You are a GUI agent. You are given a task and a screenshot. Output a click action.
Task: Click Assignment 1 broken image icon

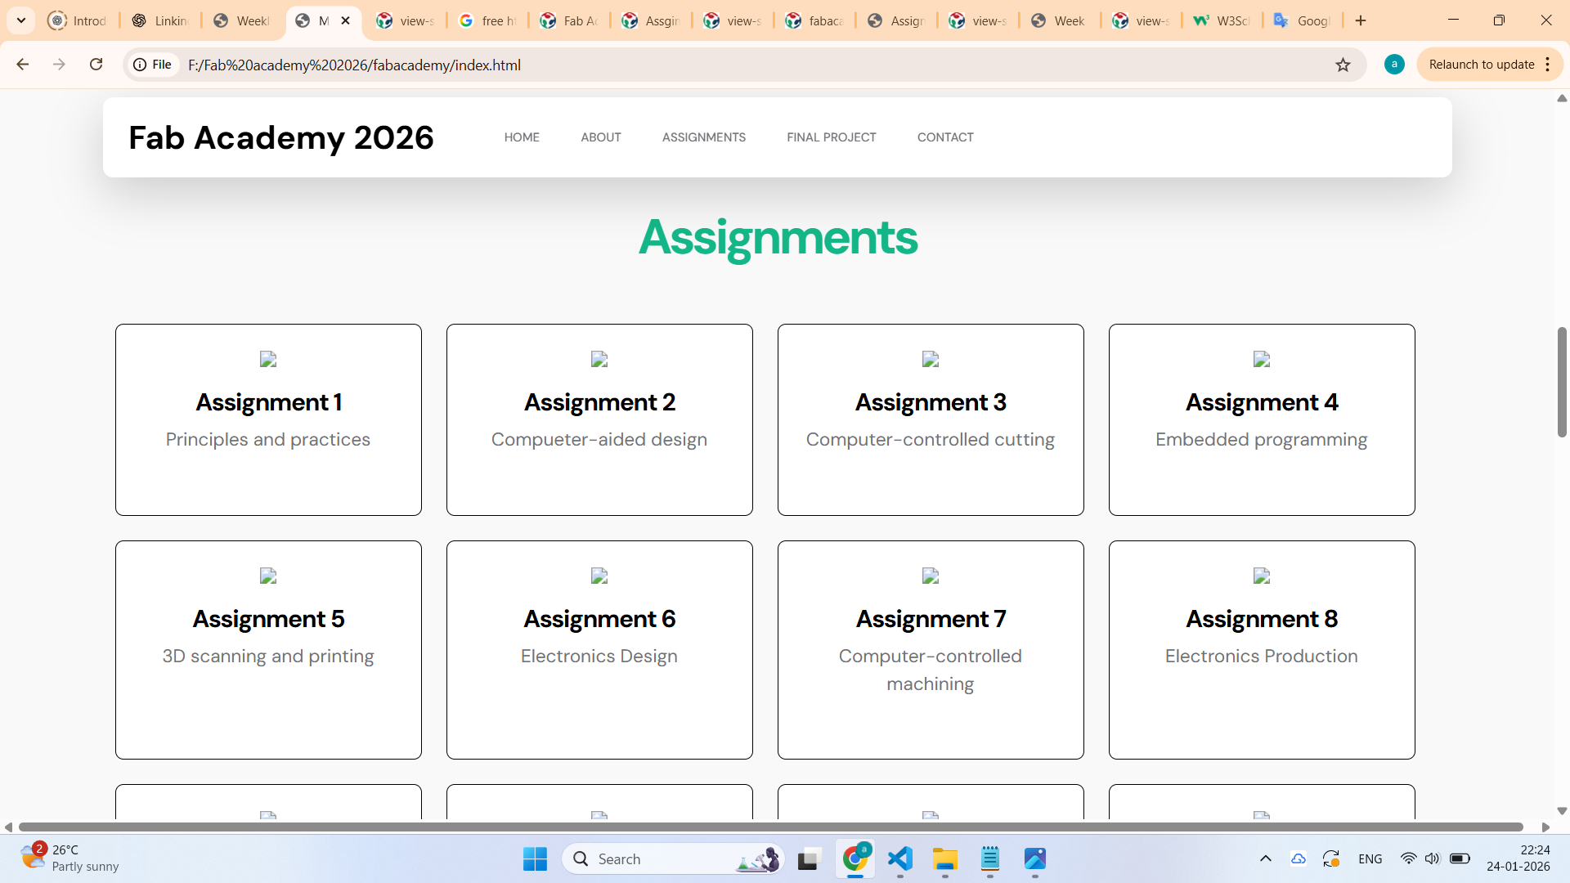click(x=268, y=359)
